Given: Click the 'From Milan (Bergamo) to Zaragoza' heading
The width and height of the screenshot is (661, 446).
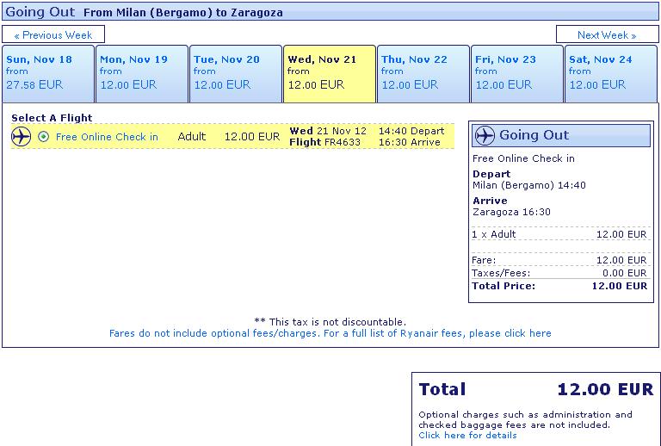Looking at the screenshot, I should coord(183,13).
